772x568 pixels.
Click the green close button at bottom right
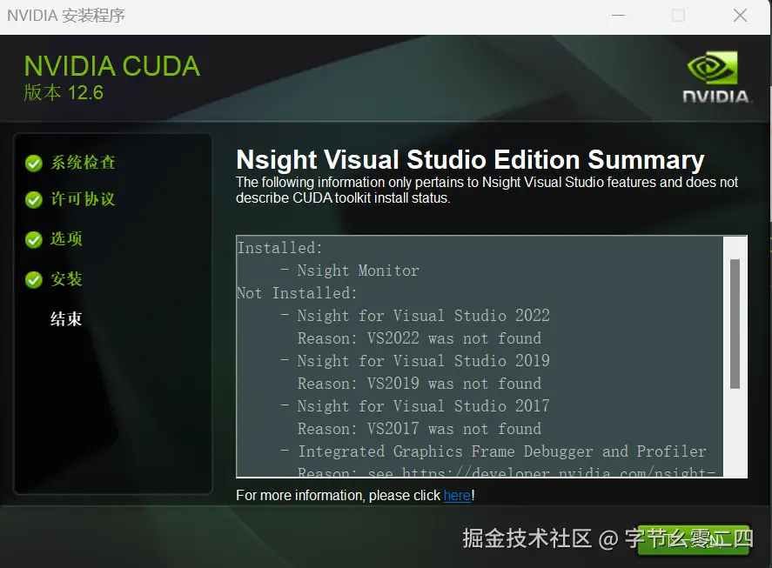(693, 540)
